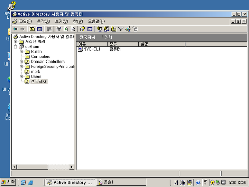Click the 오후 12:20 taskbar clock

click(x=238, y=182)
